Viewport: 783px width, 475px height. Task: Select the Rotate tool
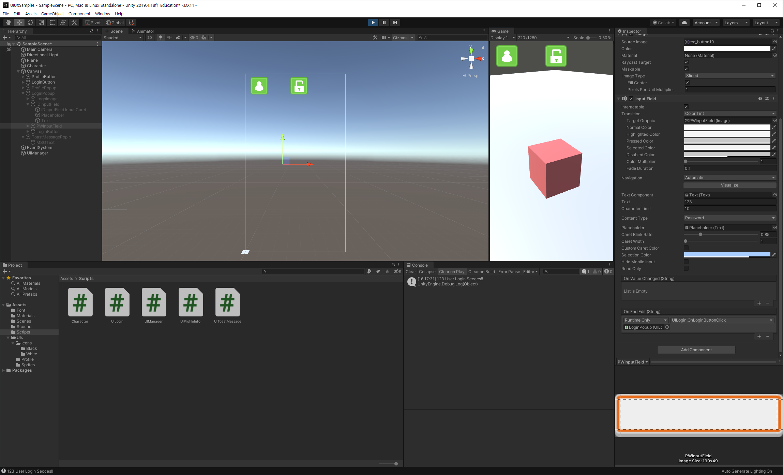click(30, 23)
